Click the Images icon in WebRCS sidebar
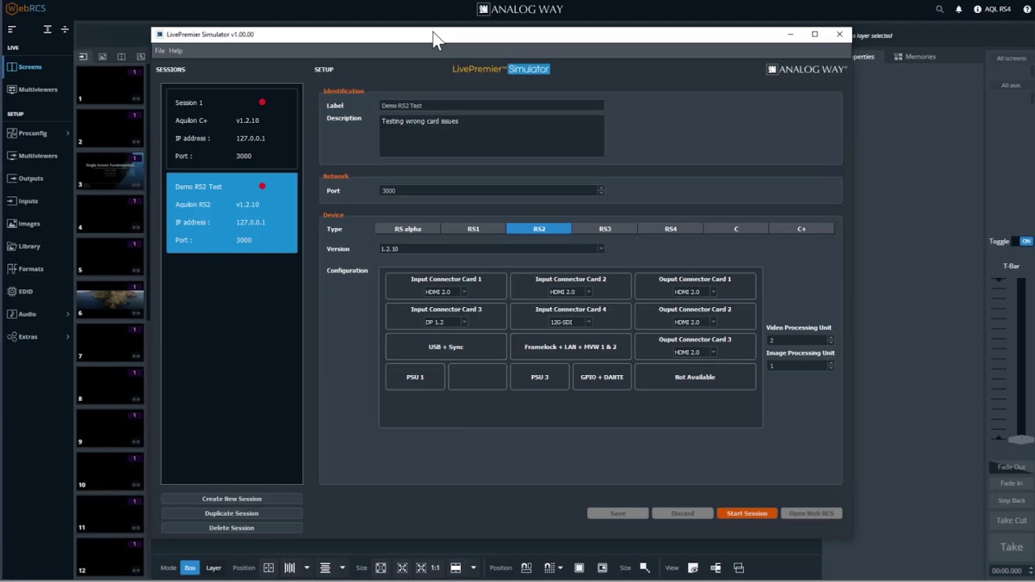This screenshot has height=582, width=1035. point(12,224)
